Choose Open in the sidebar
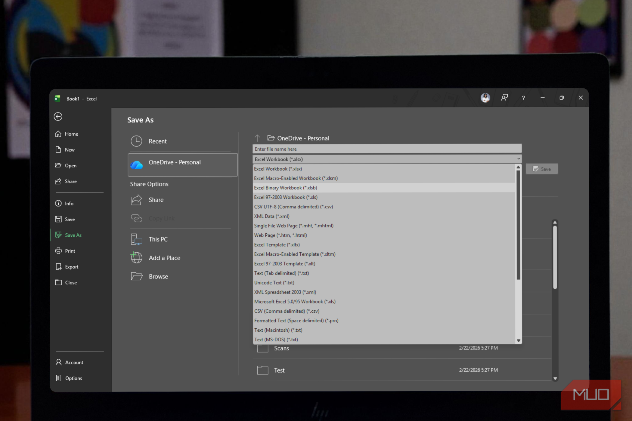 (70, 165)
